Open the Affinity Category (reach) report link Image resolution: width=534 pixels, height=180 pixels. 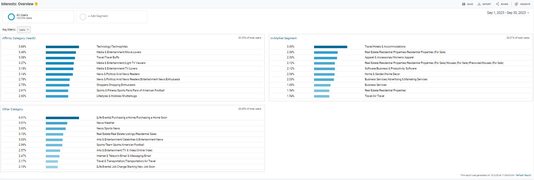[19, 38]
